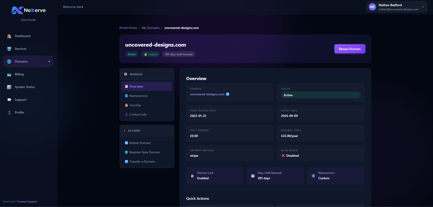433x207 pixels.
Task: Go to Portal Home breadcrumb
Action: [128, 28]
